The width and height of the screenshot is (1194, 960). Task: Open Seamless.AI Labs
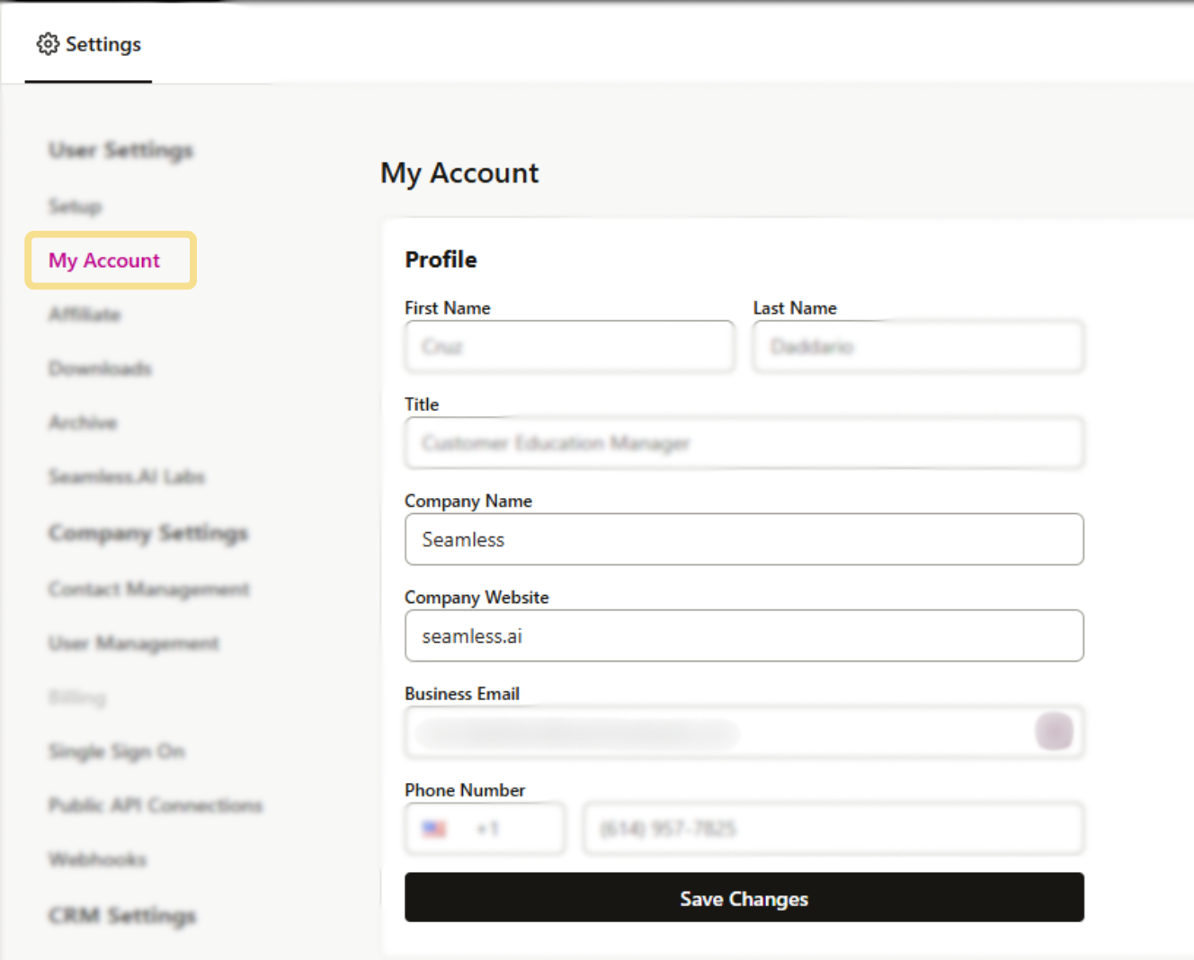[x=127, y=476]
